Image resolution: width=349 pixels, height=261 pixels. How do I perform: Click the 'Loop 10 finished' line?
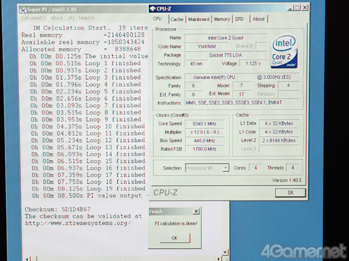coord(88,126)
